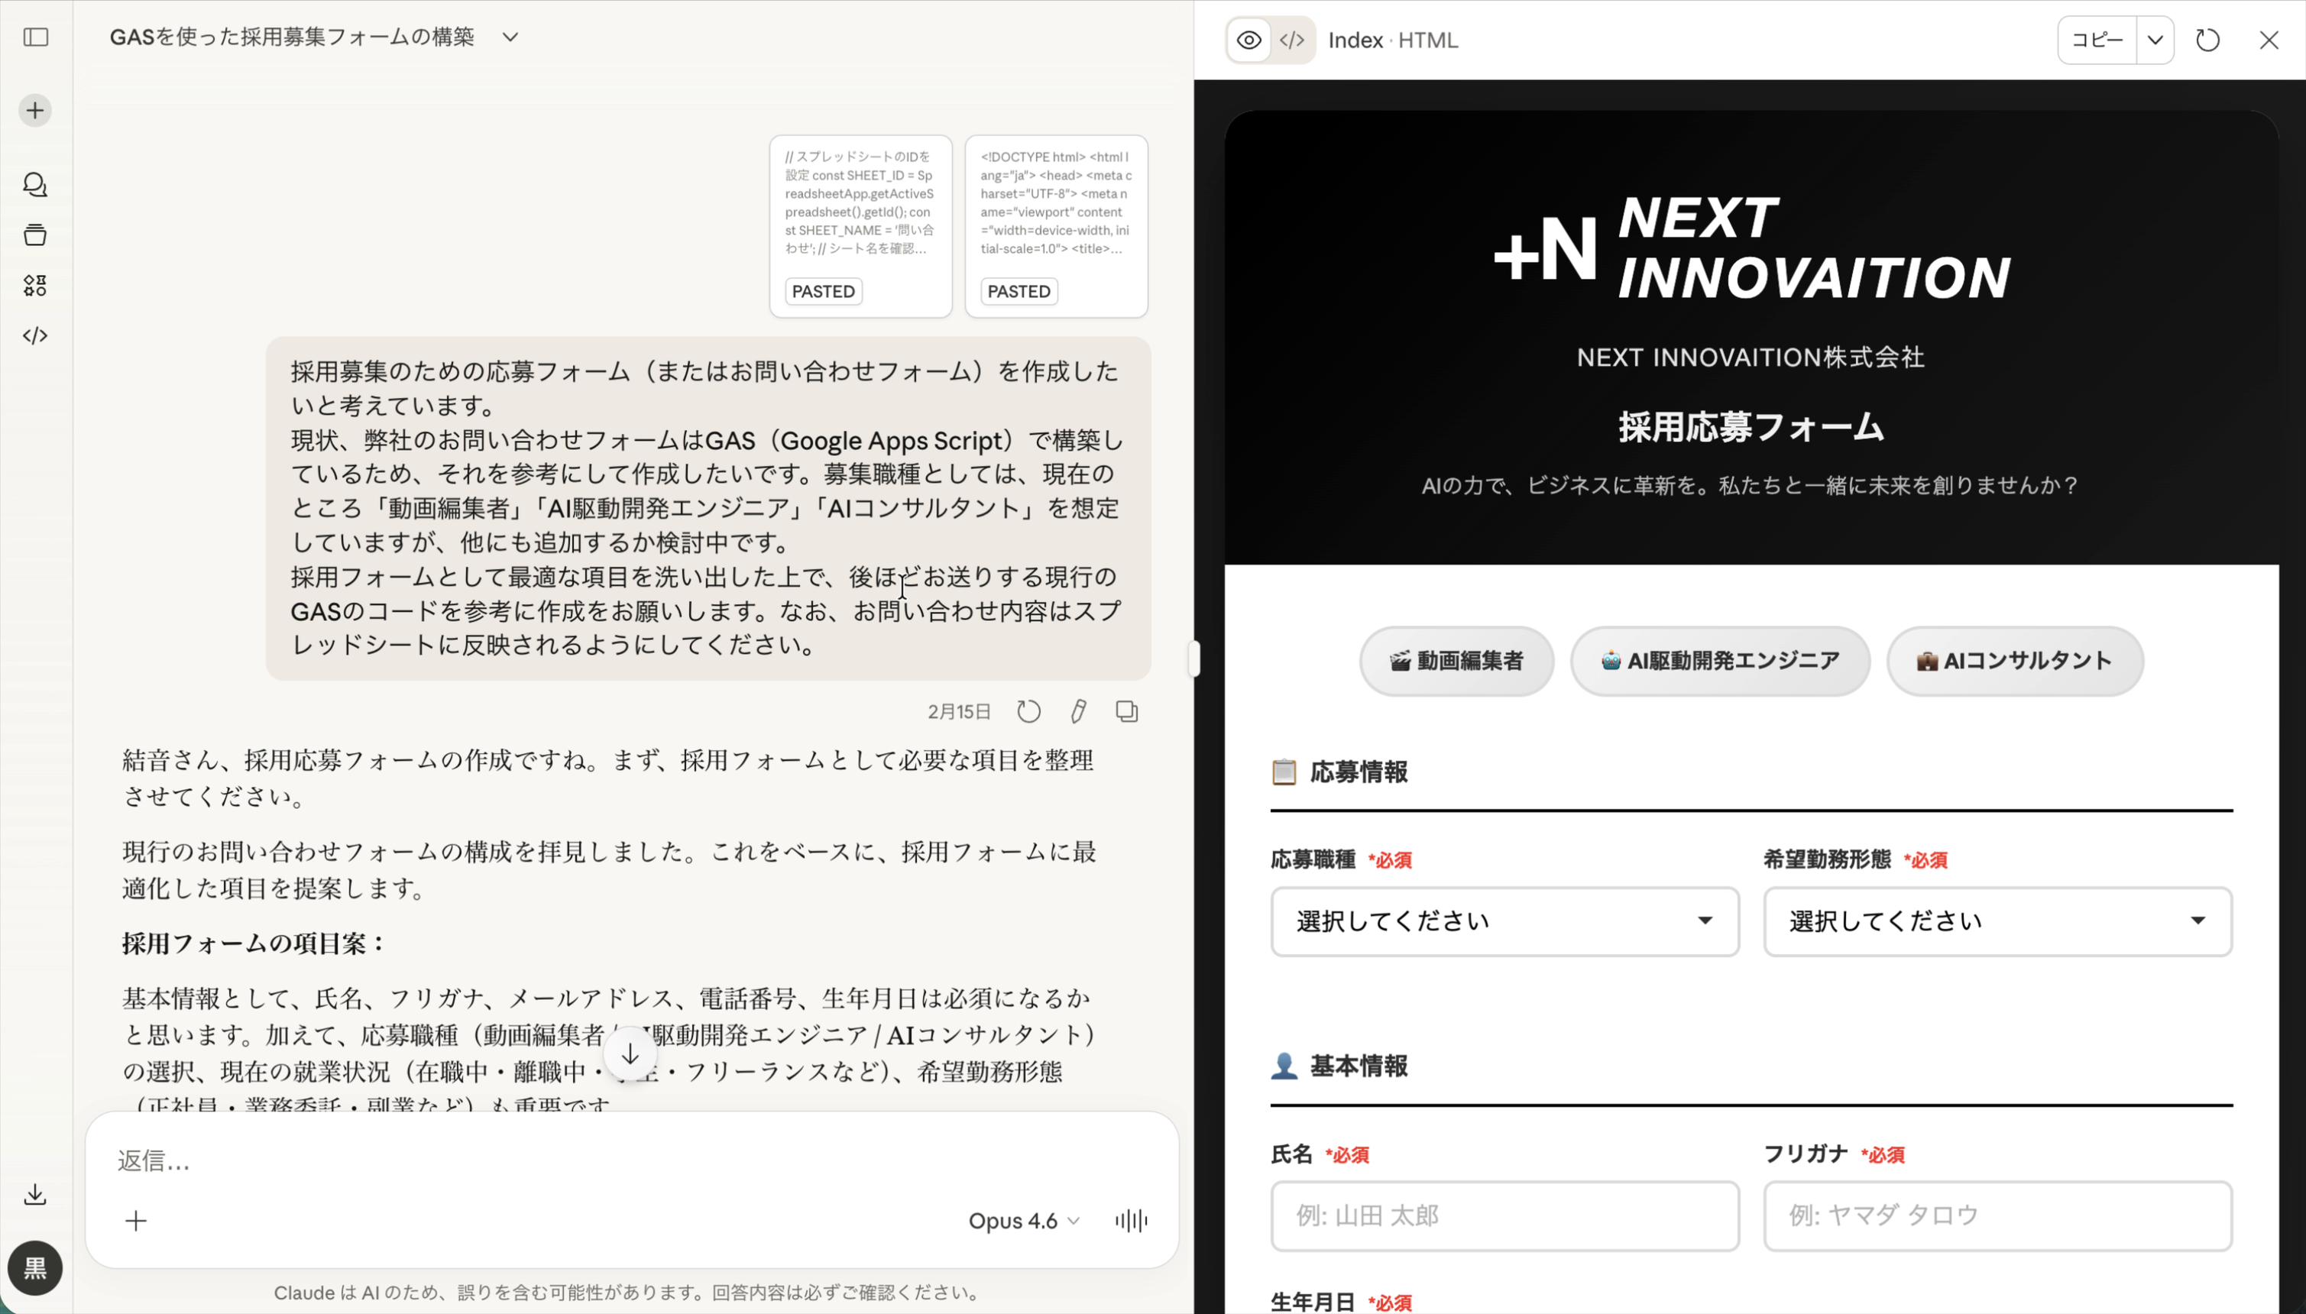Image resolution: width=2306 pixels, height=1314 pixels.
Task: Switch to the code view toggle
Action: (1292, 40)
